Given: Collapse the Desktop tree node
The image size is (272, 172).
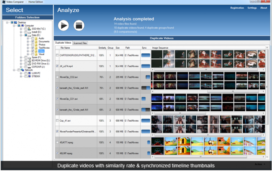Looking at the screenshot, I should pyautogui.click(x=7, y=22).
